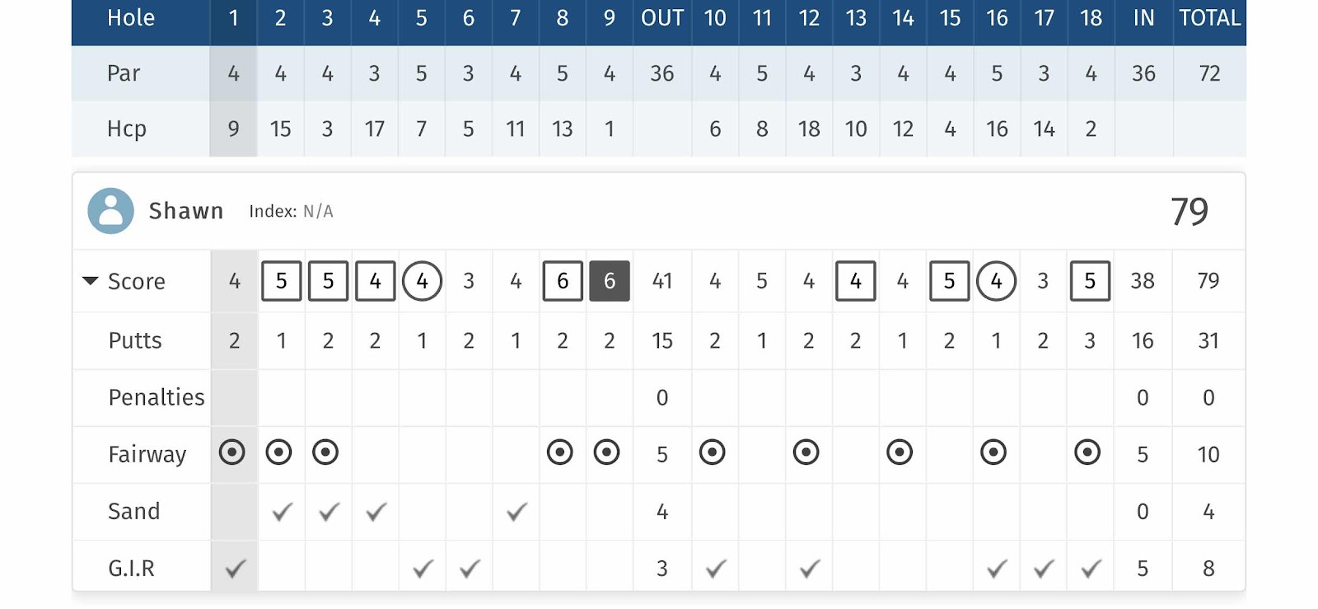Select the Hole 1 column header
Screen dimensions: 1318x609
pyautogui.click(x=234, y=18)
